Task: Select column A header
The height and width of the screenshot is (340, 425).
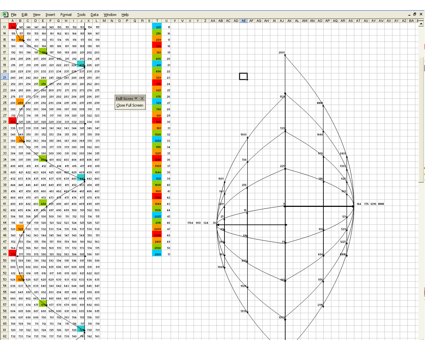Action: pos(13,21)
